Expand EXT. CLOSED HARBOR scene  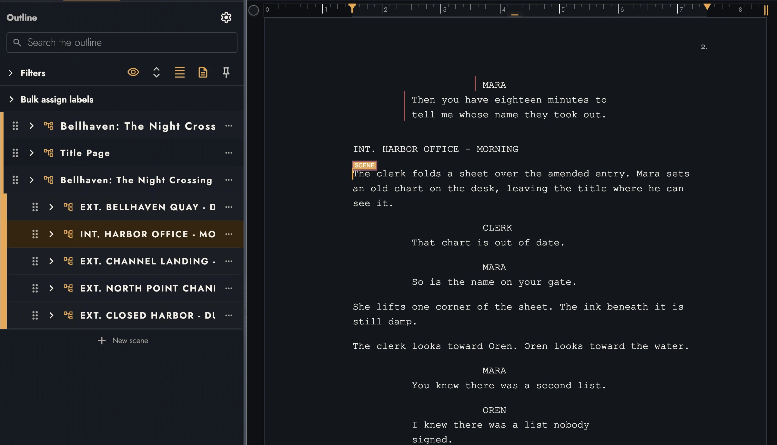pos(51,315)
